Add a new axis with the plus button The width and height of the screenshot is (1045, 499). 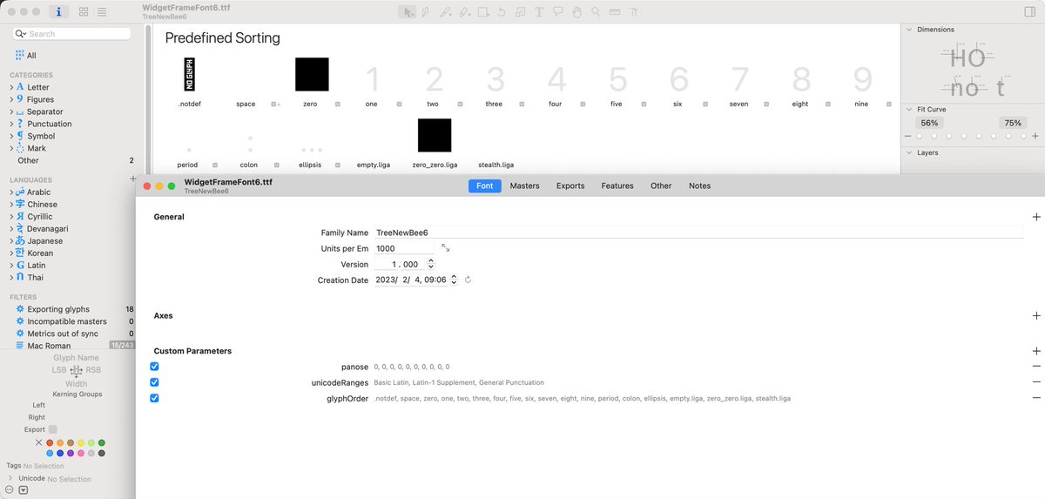tap(1036, 316)
